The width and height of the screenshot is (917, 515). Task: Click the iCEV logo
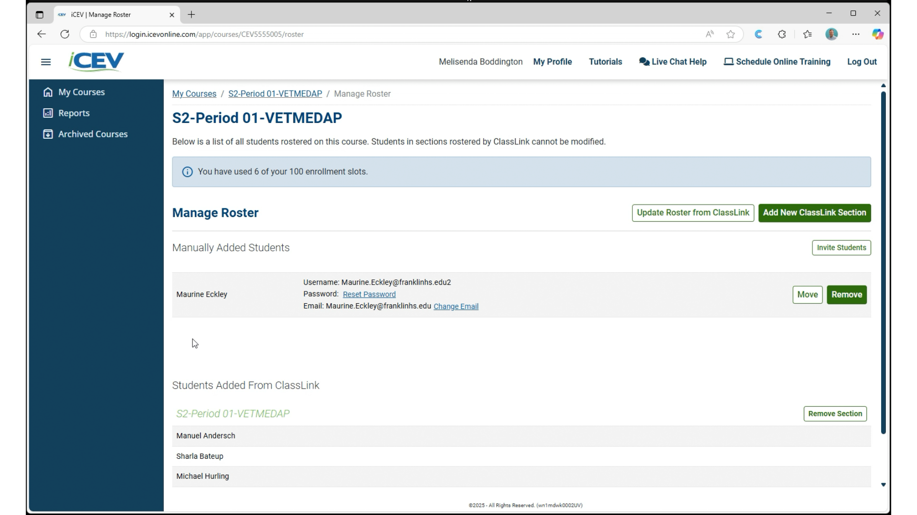[96, 61]
